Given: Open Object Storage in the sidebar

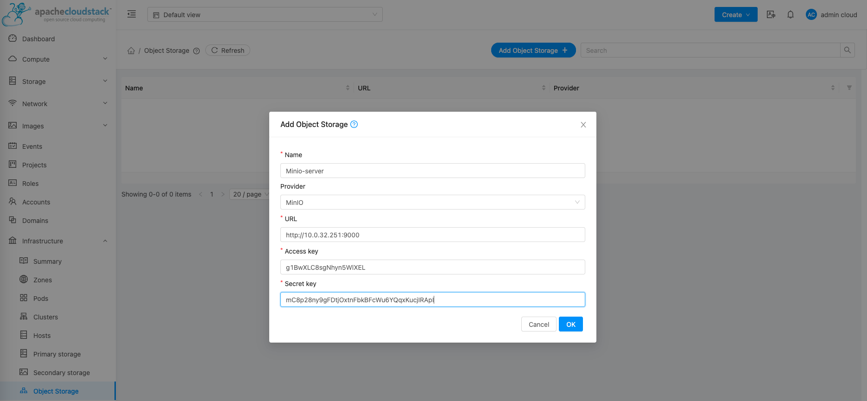Looking at the screenshot, I should (57, 391).
